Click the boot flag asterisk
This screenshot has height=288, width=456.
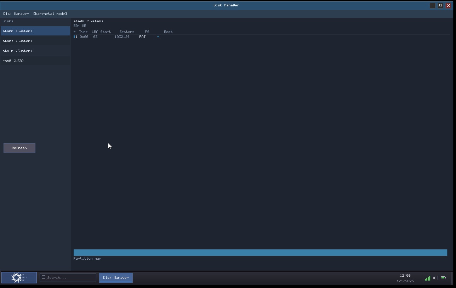(x=158, y=37)
